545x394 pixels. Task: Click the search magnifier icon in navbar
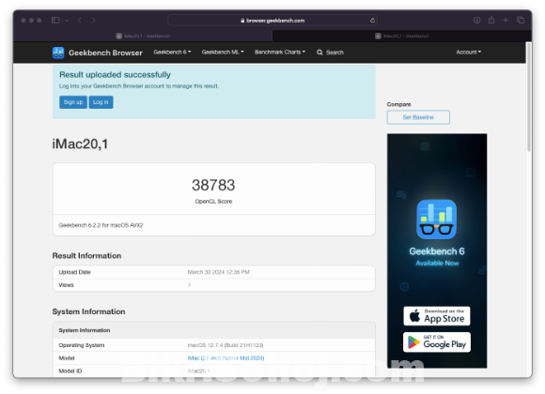click(x=319, y=53)
